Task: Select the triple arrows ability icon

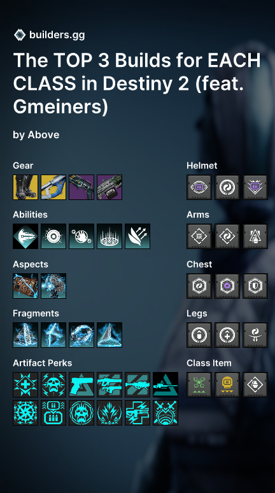Action: coord(137,236)
